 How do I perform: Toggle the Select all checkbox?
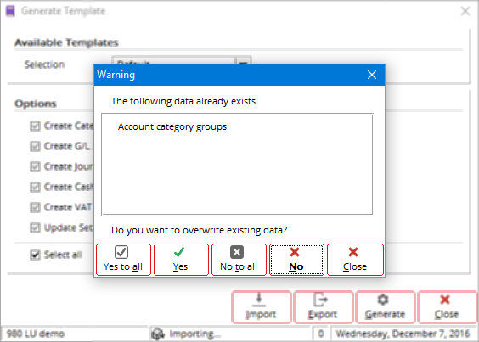coord(35,255)
